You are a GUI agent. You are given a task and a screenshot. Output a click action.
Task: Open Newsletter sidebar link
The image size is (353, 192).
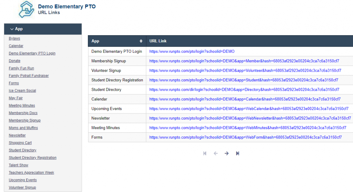(x=17, y=135)
